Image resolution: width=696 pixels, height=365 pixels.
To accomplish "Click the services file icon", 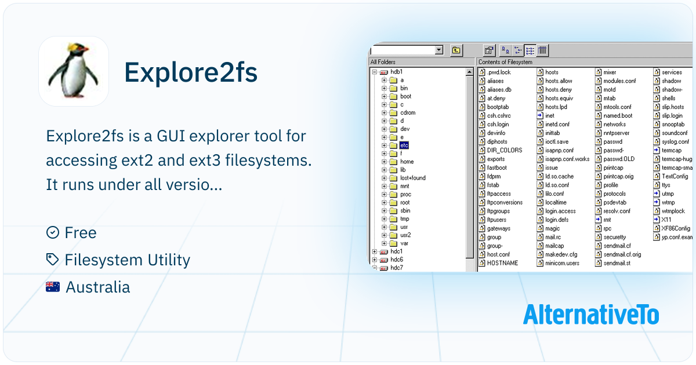I will [x=657, y=72].
